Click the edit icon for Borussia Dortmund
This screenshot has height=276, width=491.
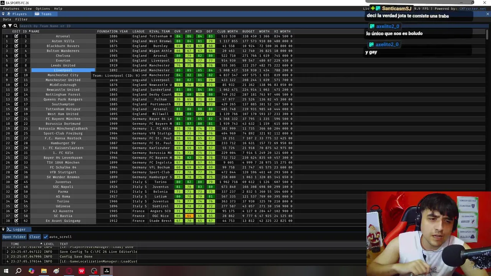(x=16, y=124)
